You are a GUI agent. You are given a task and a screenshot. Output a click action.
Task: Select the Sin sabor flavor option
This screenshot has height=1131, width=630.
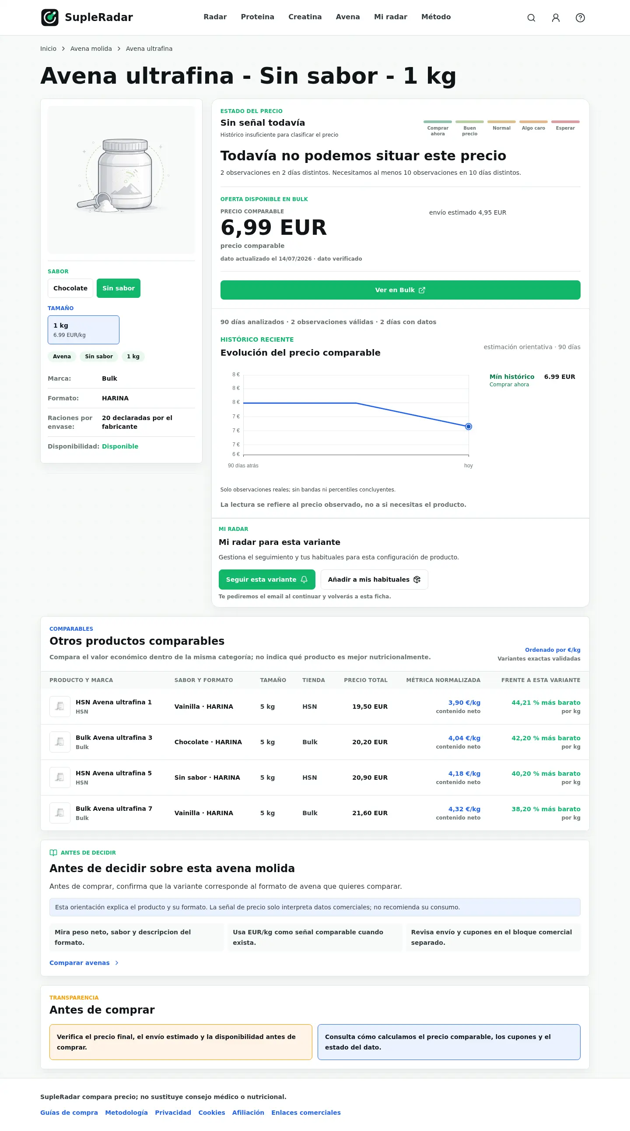(119, 289)
